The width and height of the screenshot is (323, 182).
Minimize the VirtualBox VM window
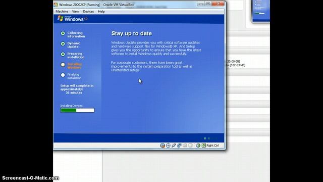201,4
